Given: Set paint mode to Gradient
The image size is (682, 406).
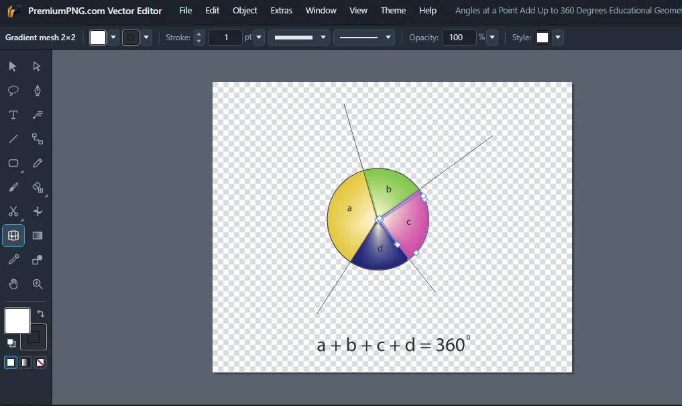Looking at the screenshot, I should pyautogui.click(x=25, y=362).
